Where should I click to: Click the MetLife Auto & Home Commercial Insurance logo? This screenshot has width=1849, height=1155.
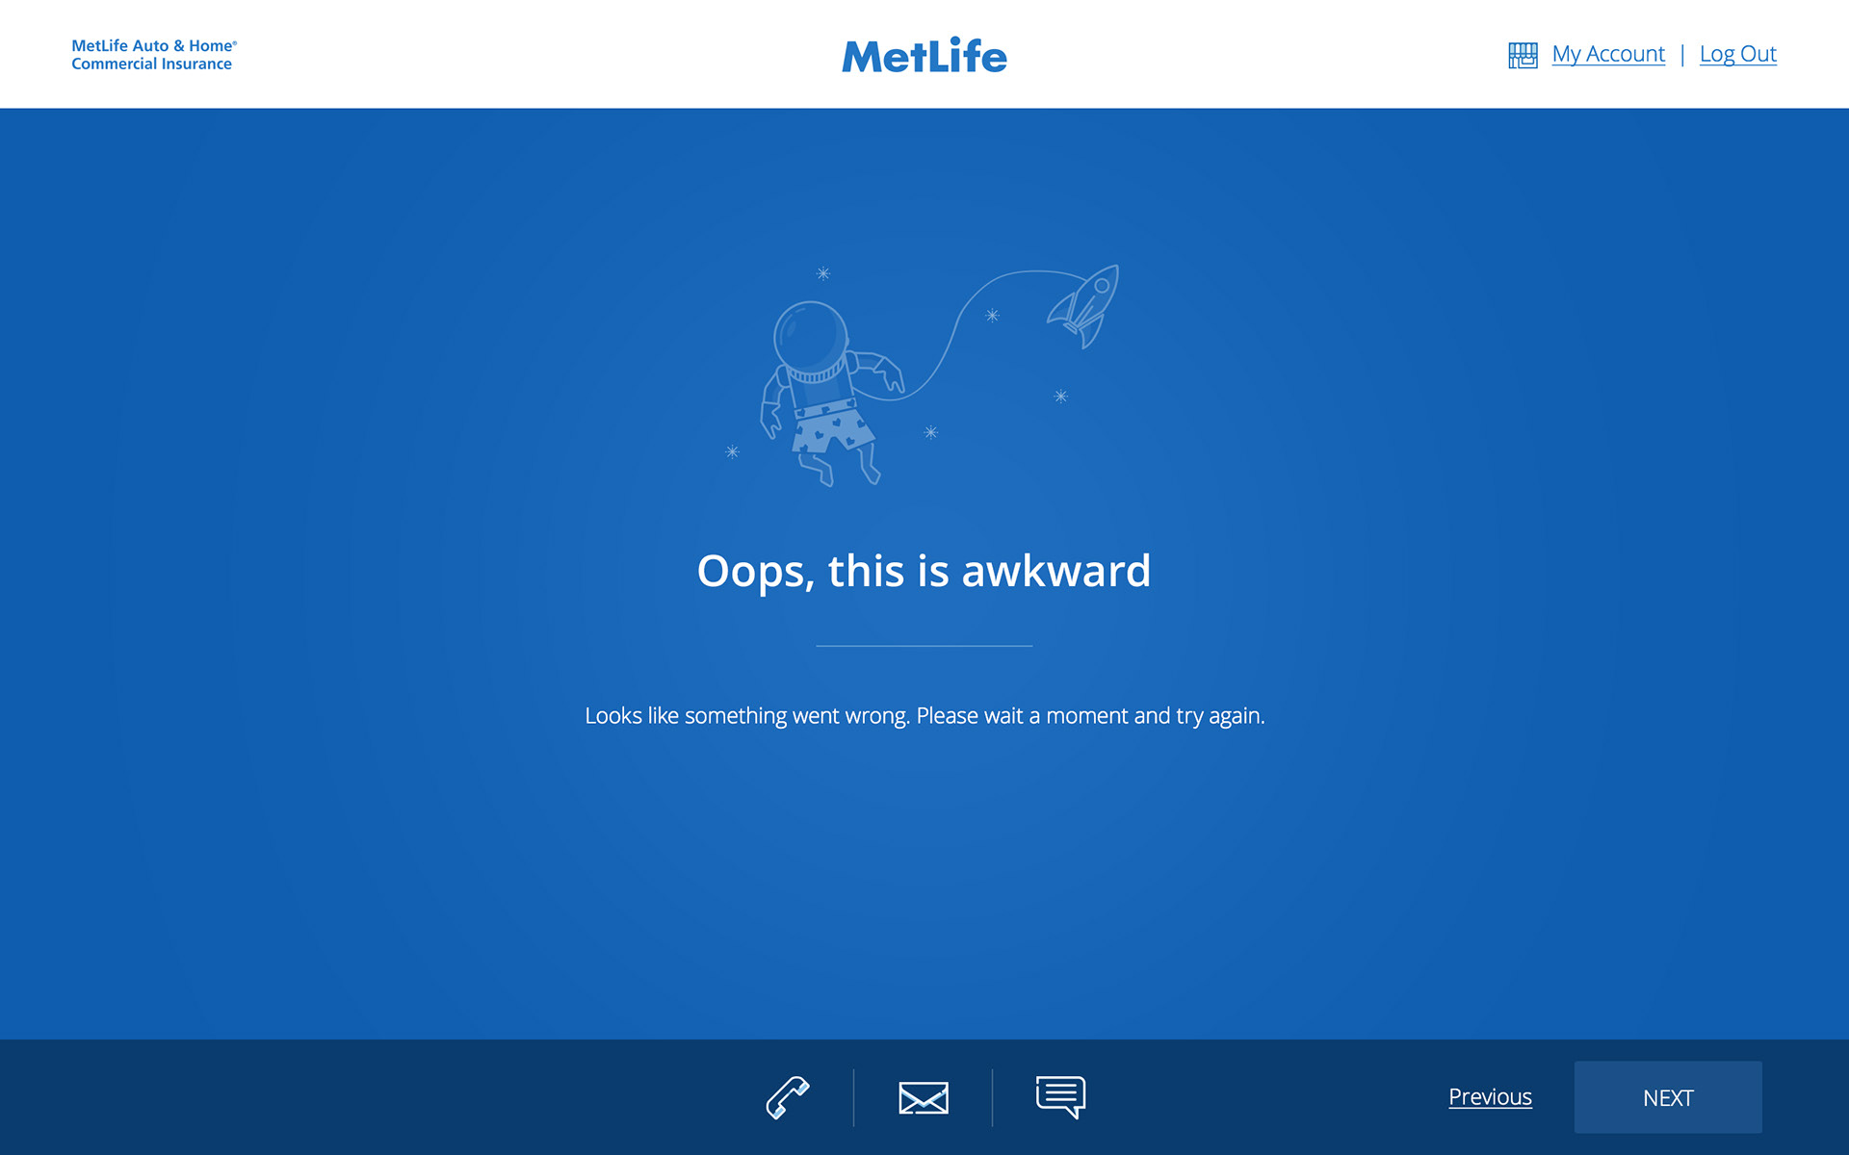[153, 55]
